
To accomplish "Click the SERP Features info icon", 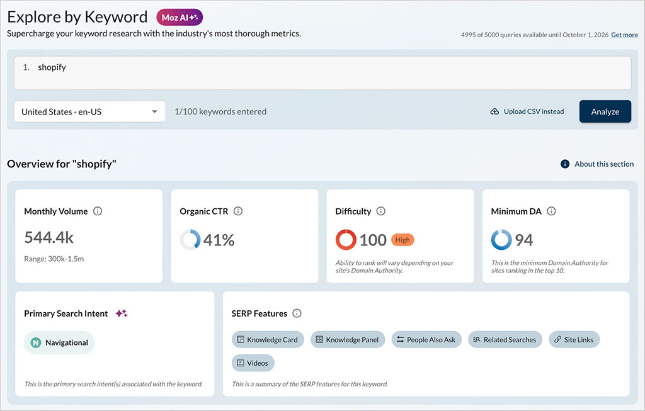I will (297, 313).
